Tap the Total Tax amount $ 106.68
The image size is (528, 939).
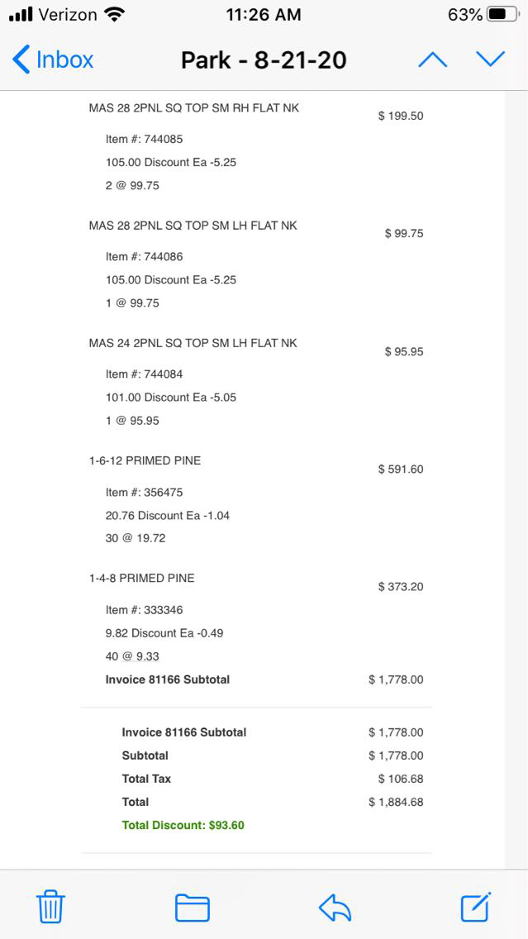click(401, 779)
